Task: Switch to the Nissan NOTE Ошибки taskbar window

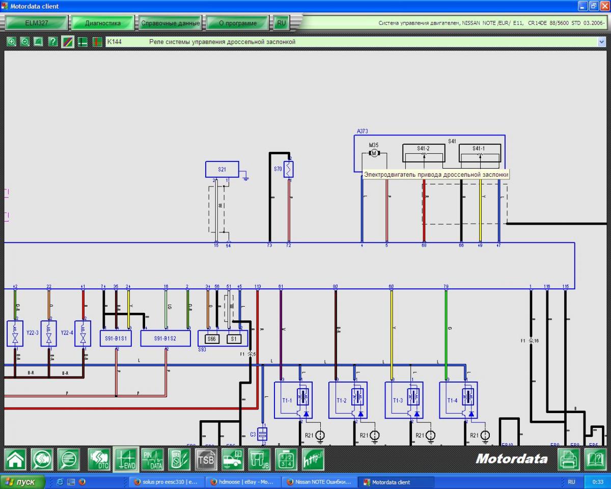Action: [319, 482]
